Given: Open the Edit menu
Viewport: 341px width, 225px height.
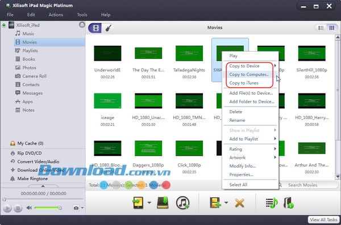Looking at the screenshot, I should click(31, 15).
